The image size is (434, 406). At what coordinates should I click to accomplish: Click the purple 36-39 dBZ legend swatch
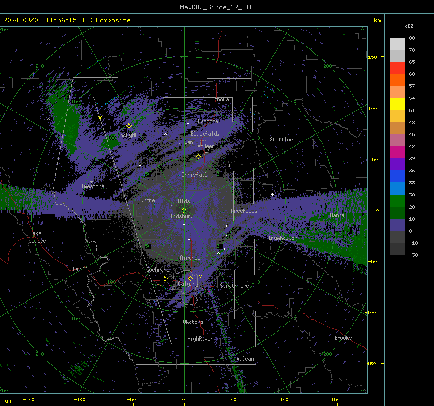click(x=397, y=164)
